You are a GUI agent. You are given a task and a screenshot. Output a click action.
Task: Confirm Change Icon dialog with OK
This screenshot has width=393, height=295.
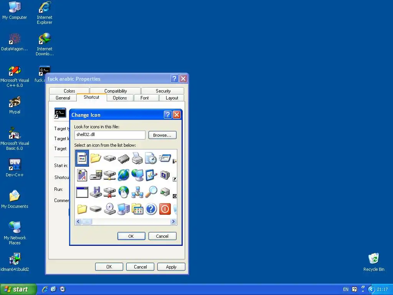click(x=131, y=236)
